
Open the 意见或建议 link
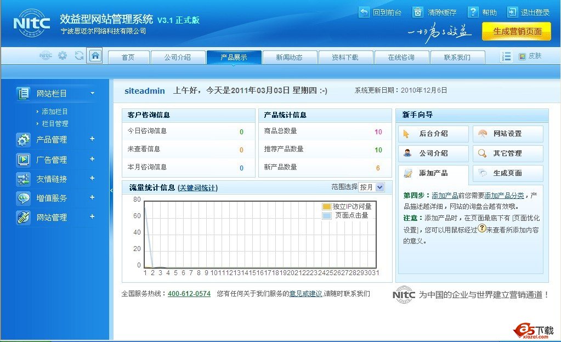point(306,294)
